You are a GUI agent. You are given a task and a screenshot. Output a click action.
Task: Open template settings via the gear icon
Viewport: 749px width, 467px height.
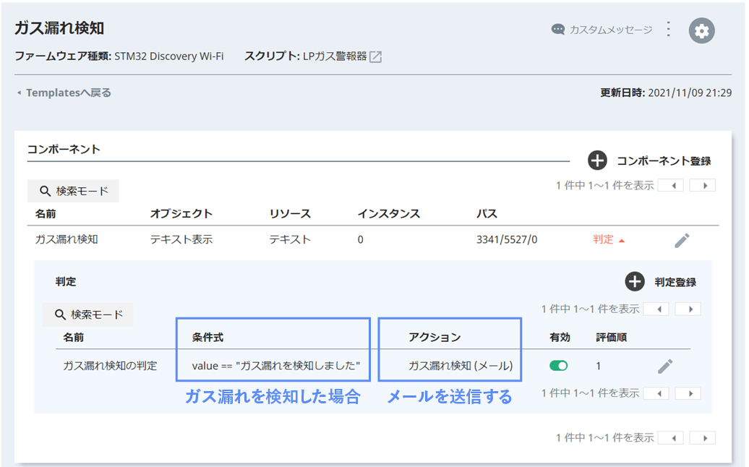click(701, 30)
